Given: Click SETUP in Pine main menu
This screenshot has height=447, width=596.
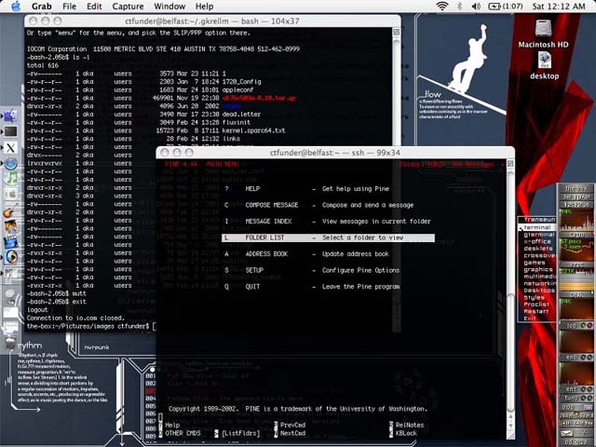Looking at the screenshot, I should [254, 270].
